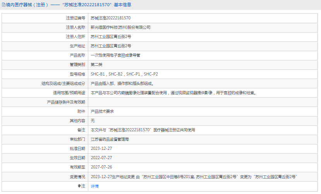Select product name 一次性使用电子宫腔成像导管
Image resolution: width=321 pixels, height=194 pixels.
click(115, 55)
